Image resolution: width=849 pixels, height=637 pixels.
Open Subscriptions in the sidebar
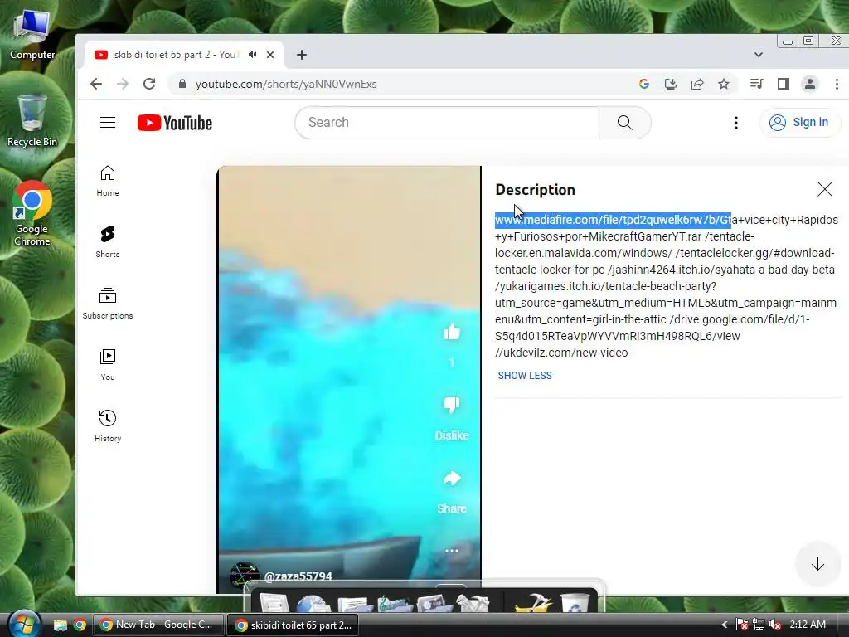[x=108, y=304]
